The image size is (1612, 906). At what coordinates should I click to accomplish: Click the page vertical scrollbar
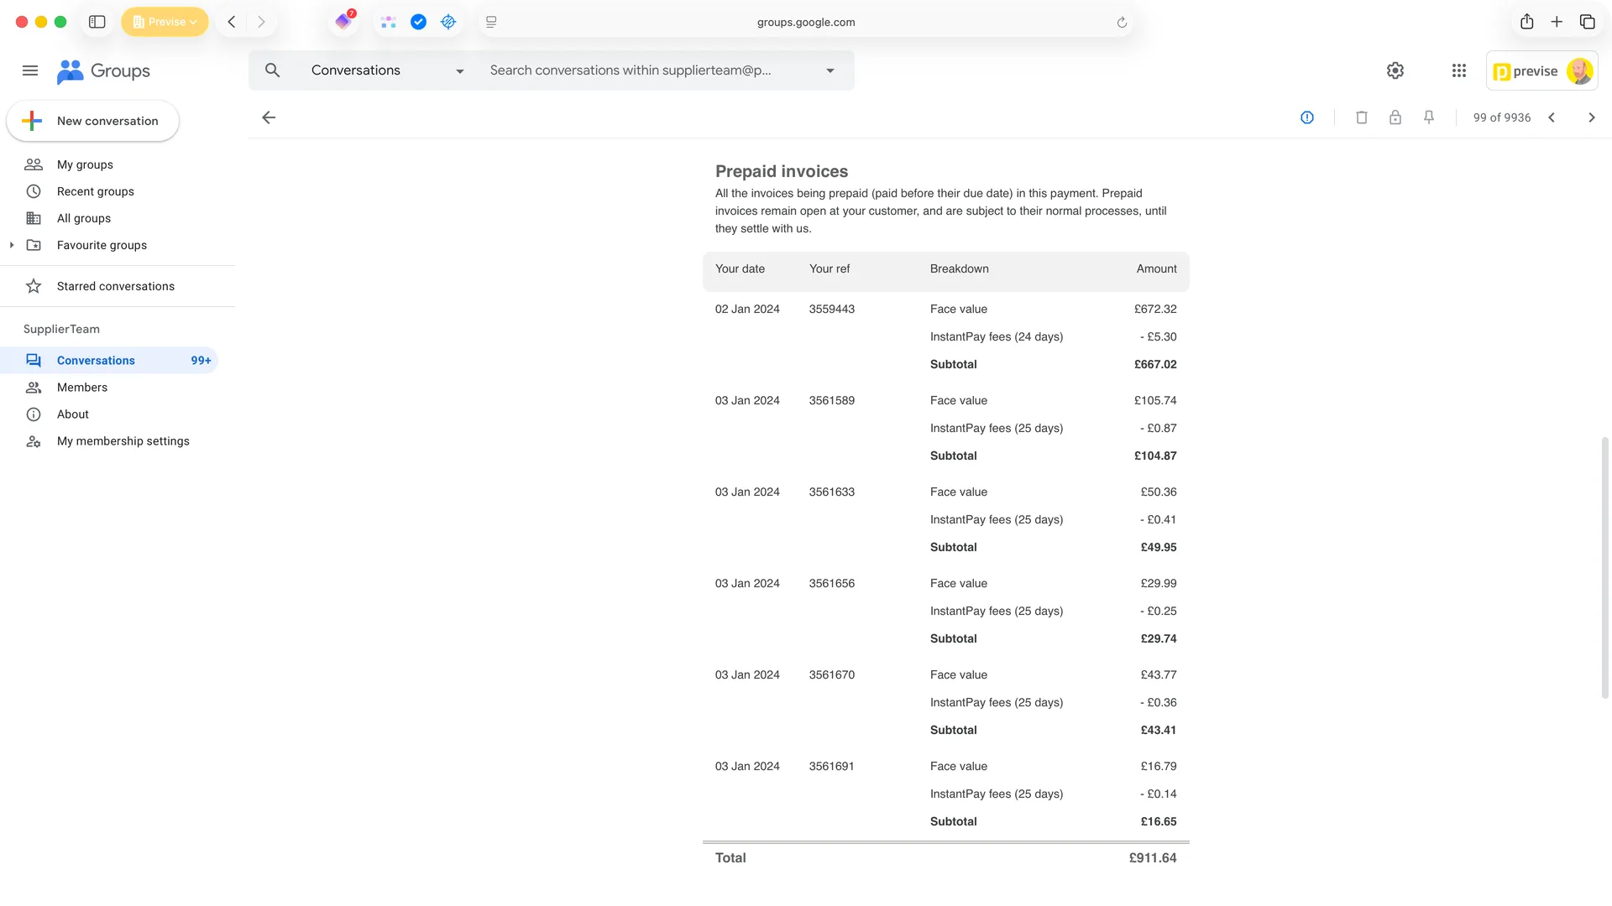(1604, 566)
